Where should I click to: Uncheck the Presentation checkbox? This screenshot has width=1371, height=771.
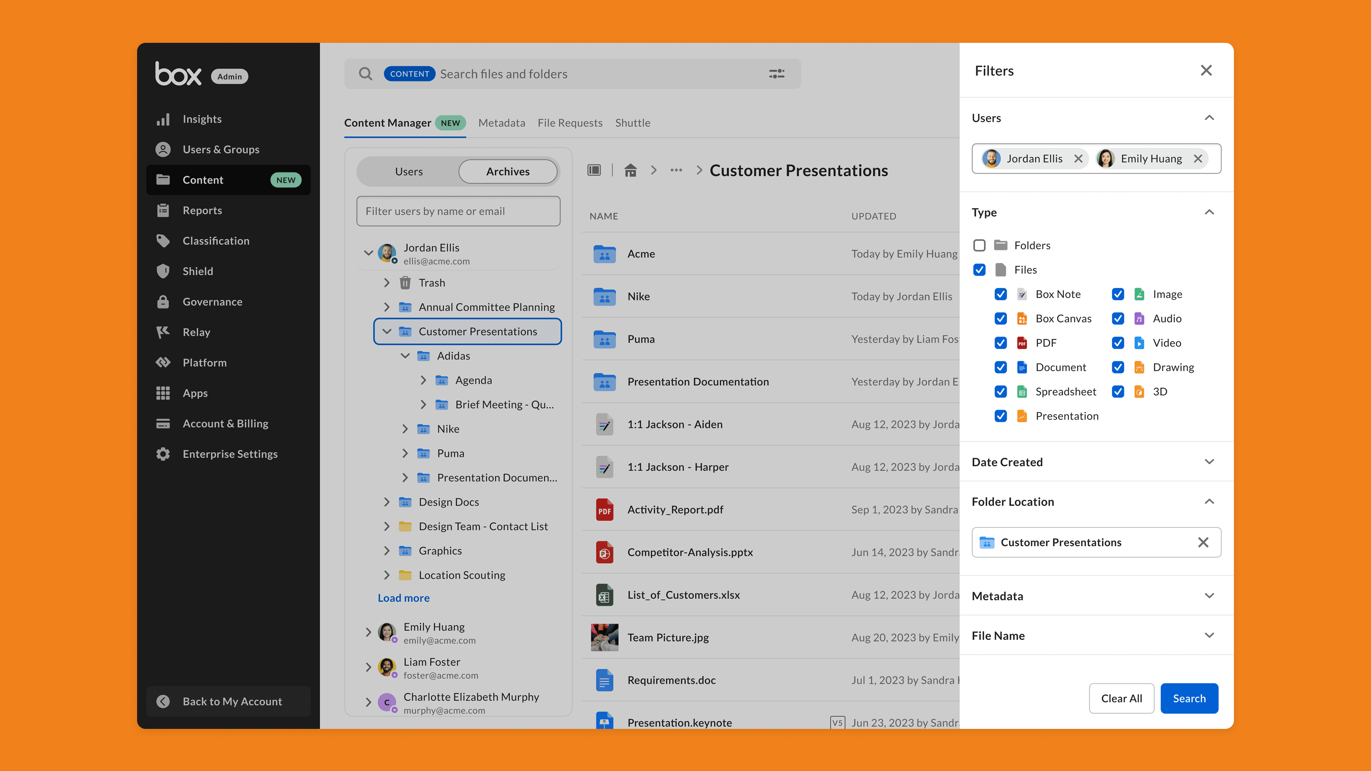(1000, 416)
